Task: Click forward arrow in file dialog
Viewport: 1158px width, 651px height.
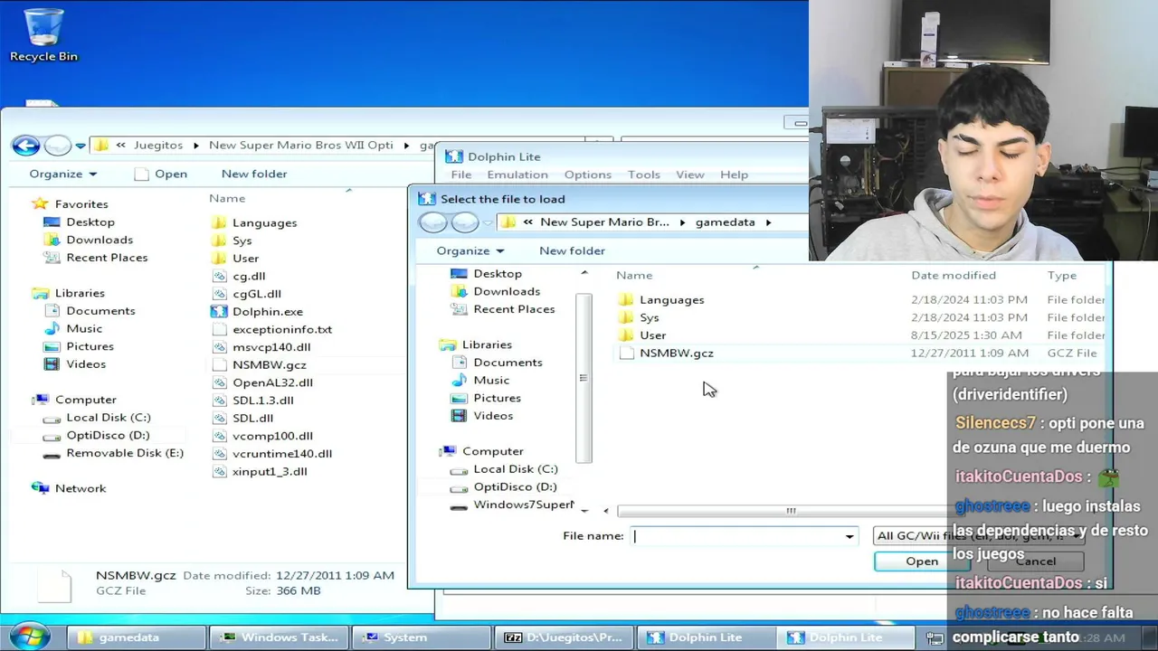Action: click(465, 222)
